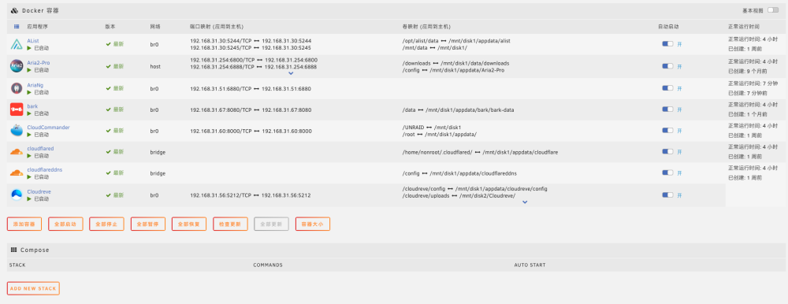788x304 pixels.
Task: Click the 端口映射 column header
Action: coord(217,26)
